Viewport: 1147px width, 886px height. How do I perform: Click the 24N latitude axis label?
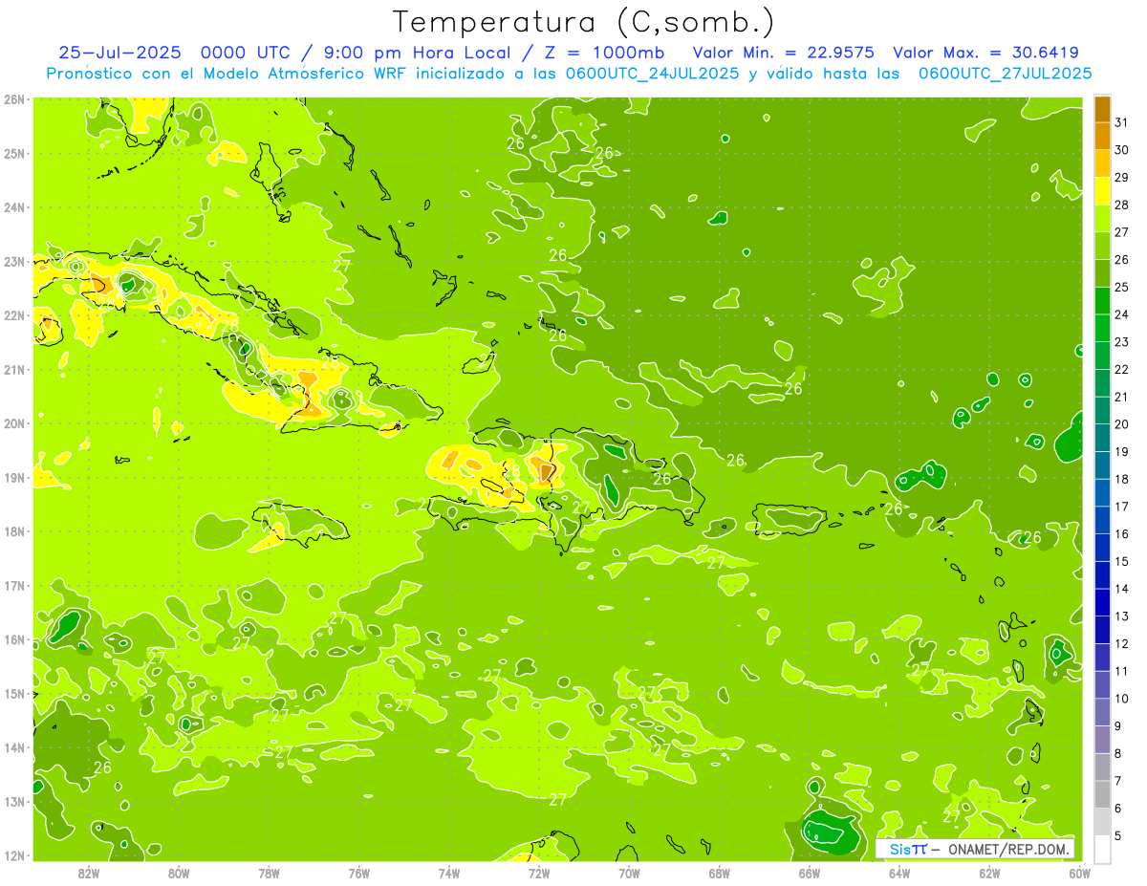coord(14,207)
